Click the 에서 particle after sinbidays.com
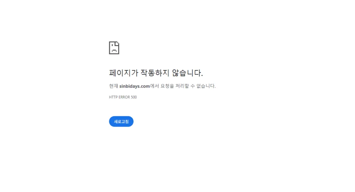Viewport: 355px width, 192px height. tap(154, 86)
